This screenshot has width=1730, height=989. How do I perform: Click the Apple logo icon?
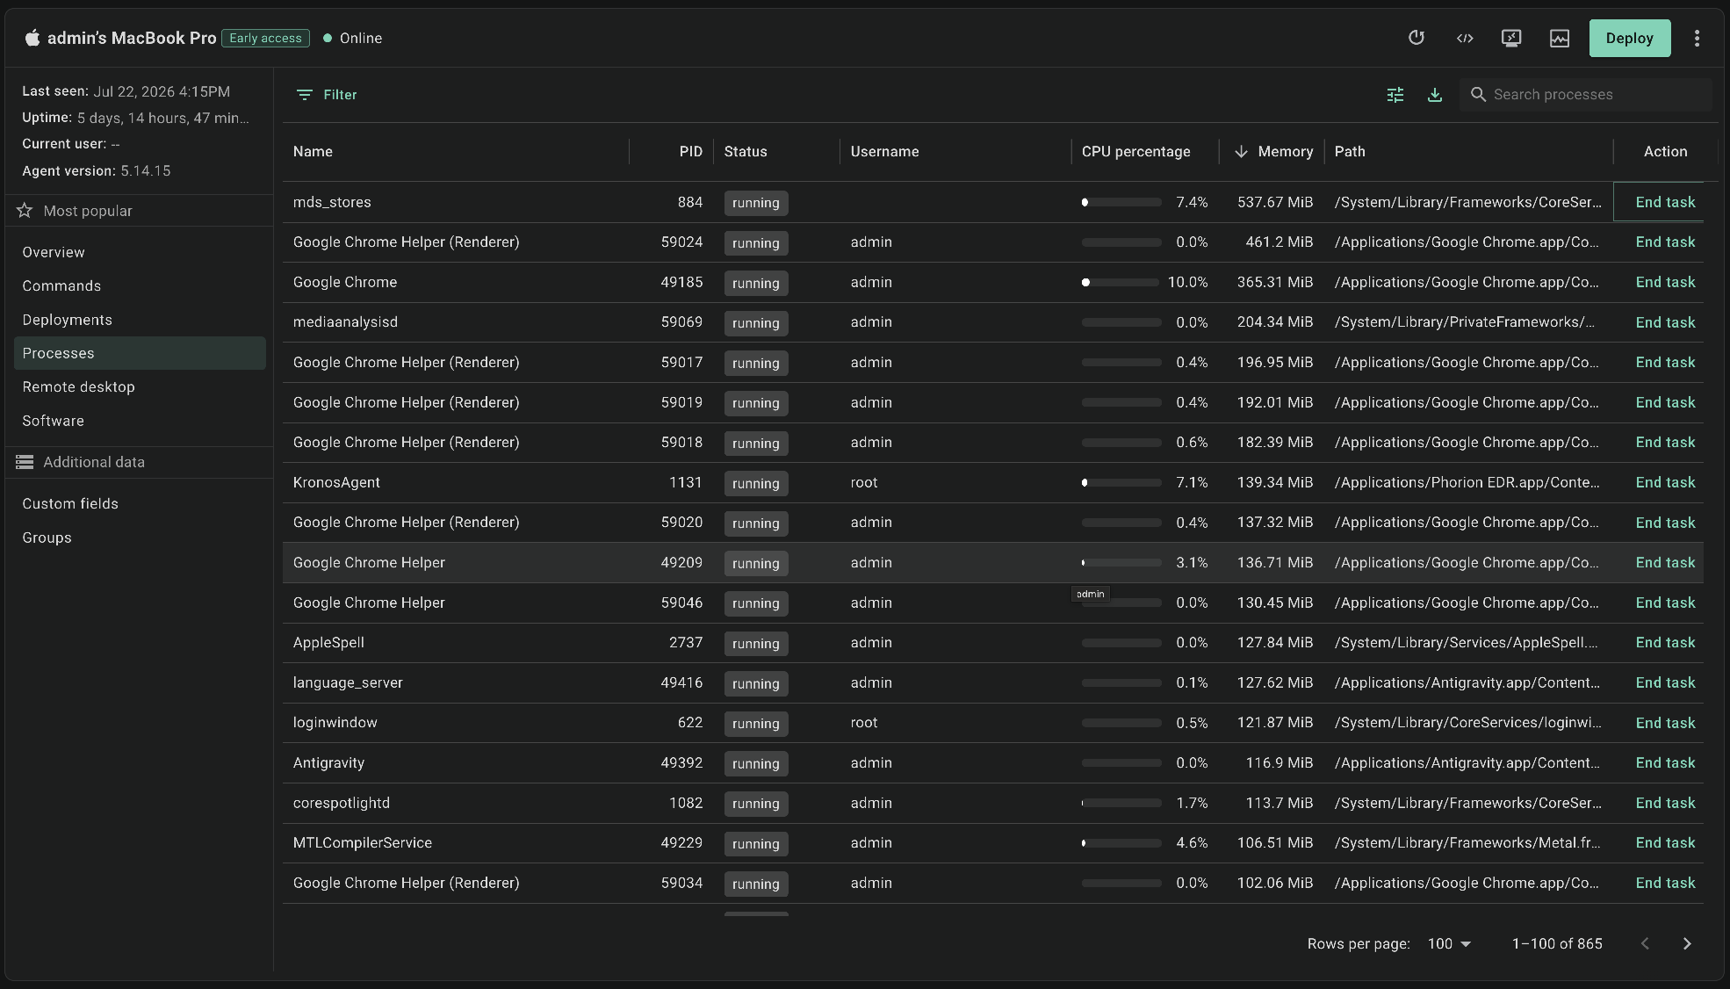tap(32, 38)
